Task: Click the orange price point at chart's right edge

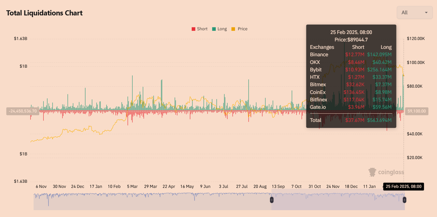Action: coord(403,75)
